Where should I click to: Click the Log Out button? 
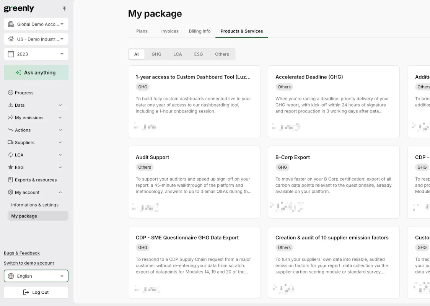click(x=36, y=292)
